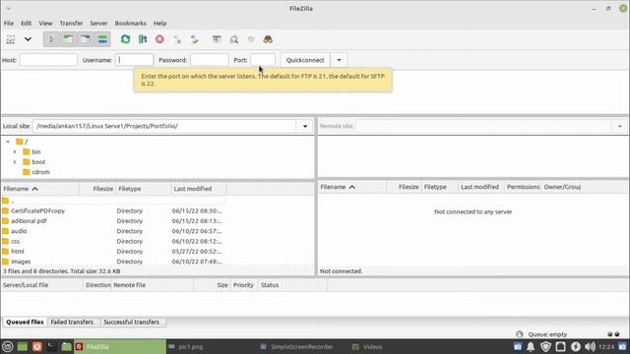This screenshot has height=354, width=630.
Task: Click into the Host input field
Action: (x=48, y=60)
